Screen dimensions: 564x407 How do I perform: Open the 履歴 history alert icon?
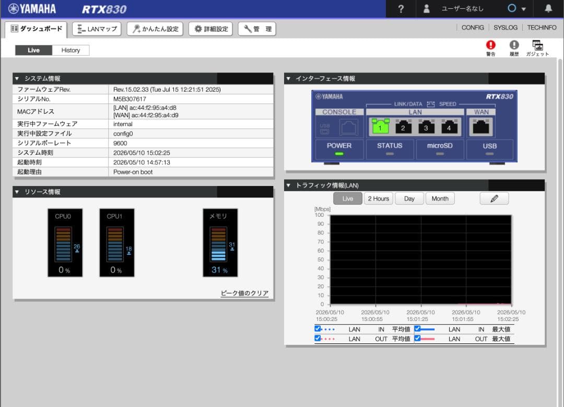point(514,48)
